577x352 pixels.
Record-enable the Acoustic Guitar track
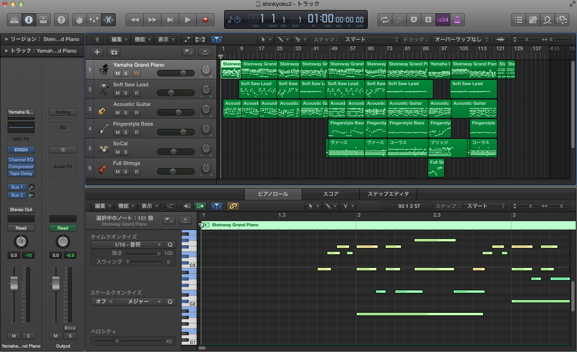pos(136,113)
